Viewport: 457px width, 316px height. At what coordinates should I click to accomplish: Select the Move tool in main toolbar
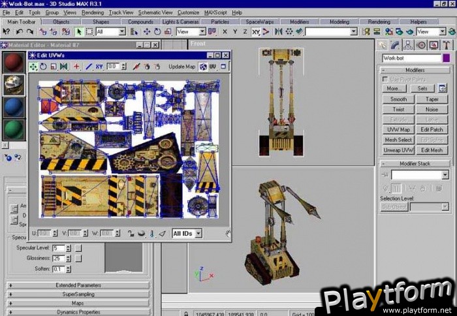[147, 31]
